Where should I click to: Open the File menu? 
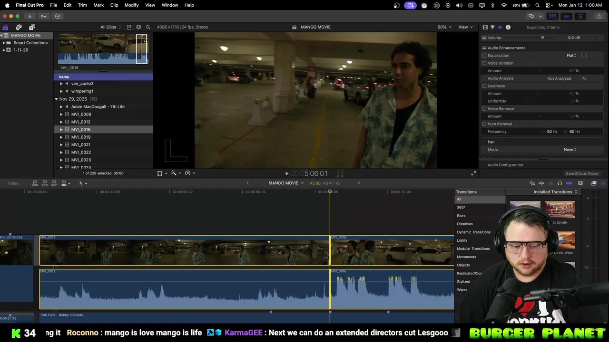coord(54,5)
